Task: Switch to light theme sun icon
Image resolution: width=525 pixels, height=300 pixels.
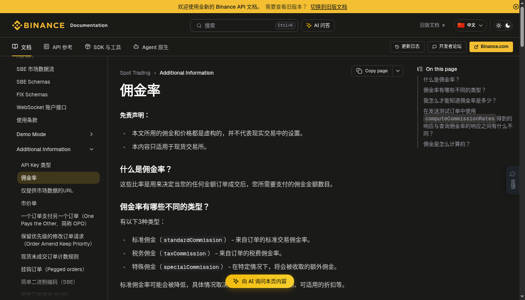Action: pyautogui.click(x=499, y=25)
